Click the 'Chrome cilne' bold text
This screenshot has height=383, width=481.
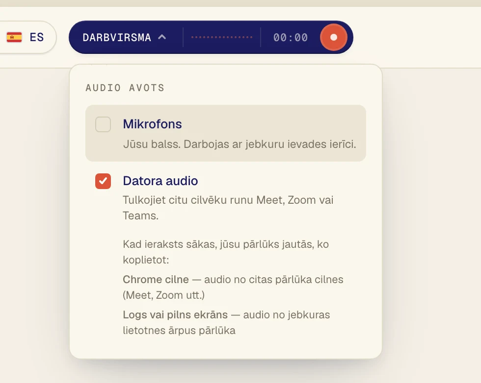(156, 280)
